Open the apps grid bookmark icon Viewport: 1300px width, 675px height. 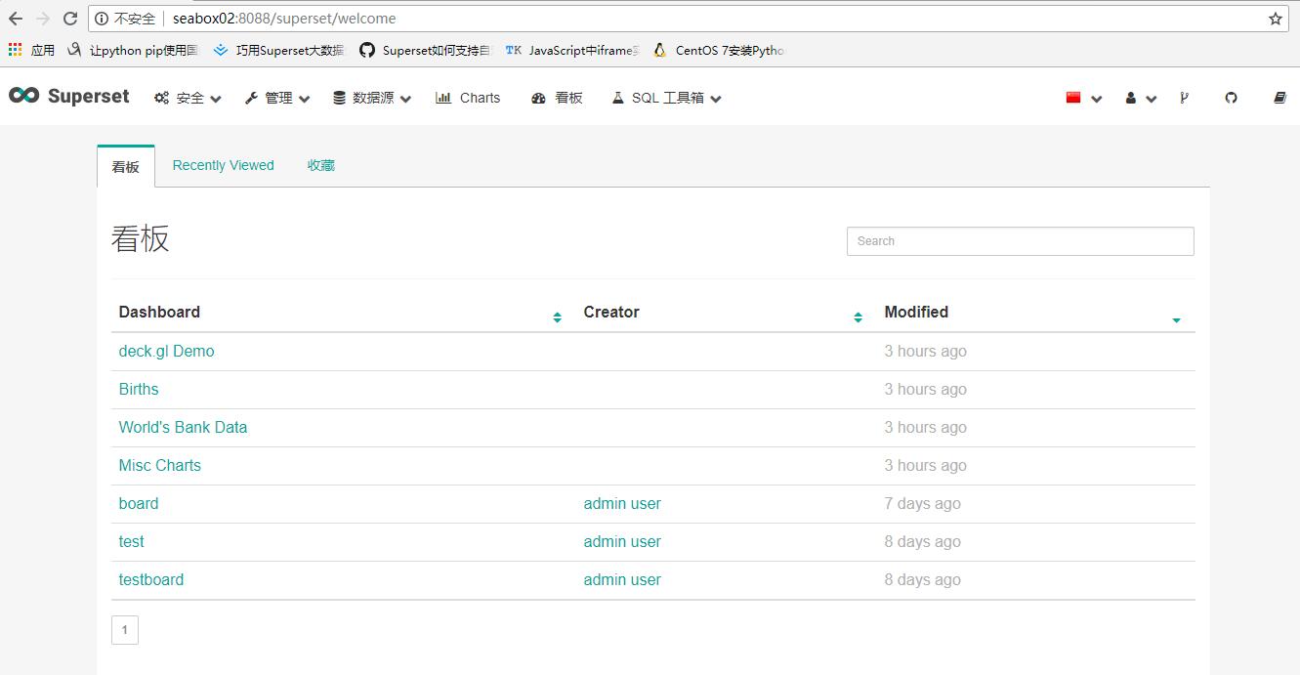[15, 50]
